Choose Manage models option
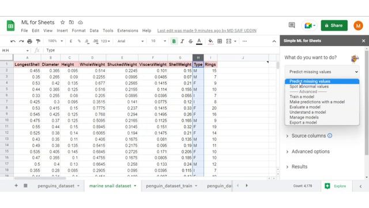This screenshot has width=369, height=208. pyautogui.click(x=304, y=117)
